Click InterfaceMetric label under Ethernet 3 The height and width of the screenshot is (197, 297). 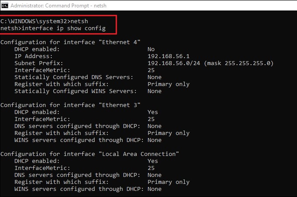pos(42,119)
